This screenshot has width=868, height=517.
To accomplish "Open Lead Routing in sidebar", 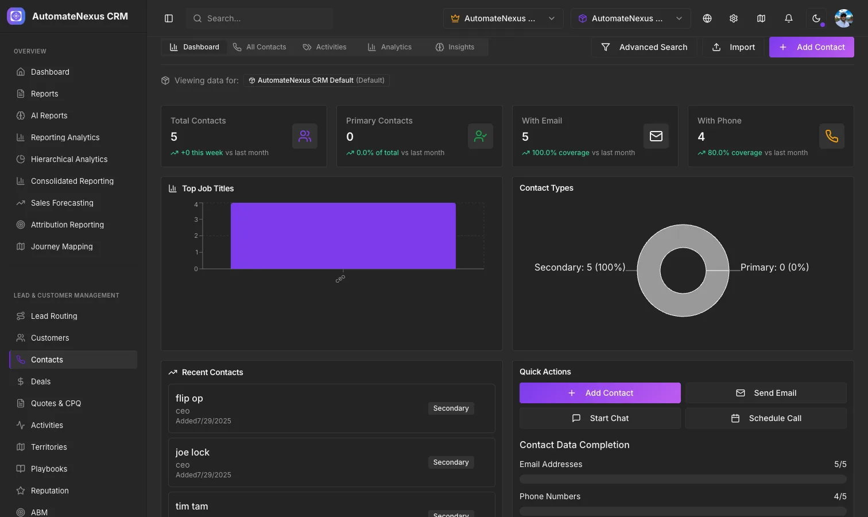I will click(x=73, y=316).
